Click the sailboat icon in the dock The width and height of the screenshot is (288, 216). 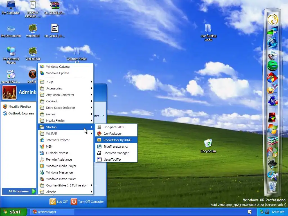(x=272, y=54)
